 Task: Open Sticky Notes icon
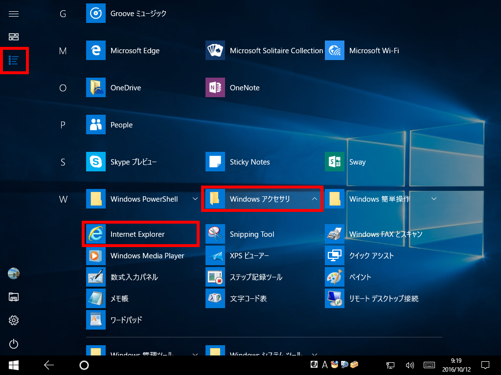pyautogui.click(x=215, y=162)
